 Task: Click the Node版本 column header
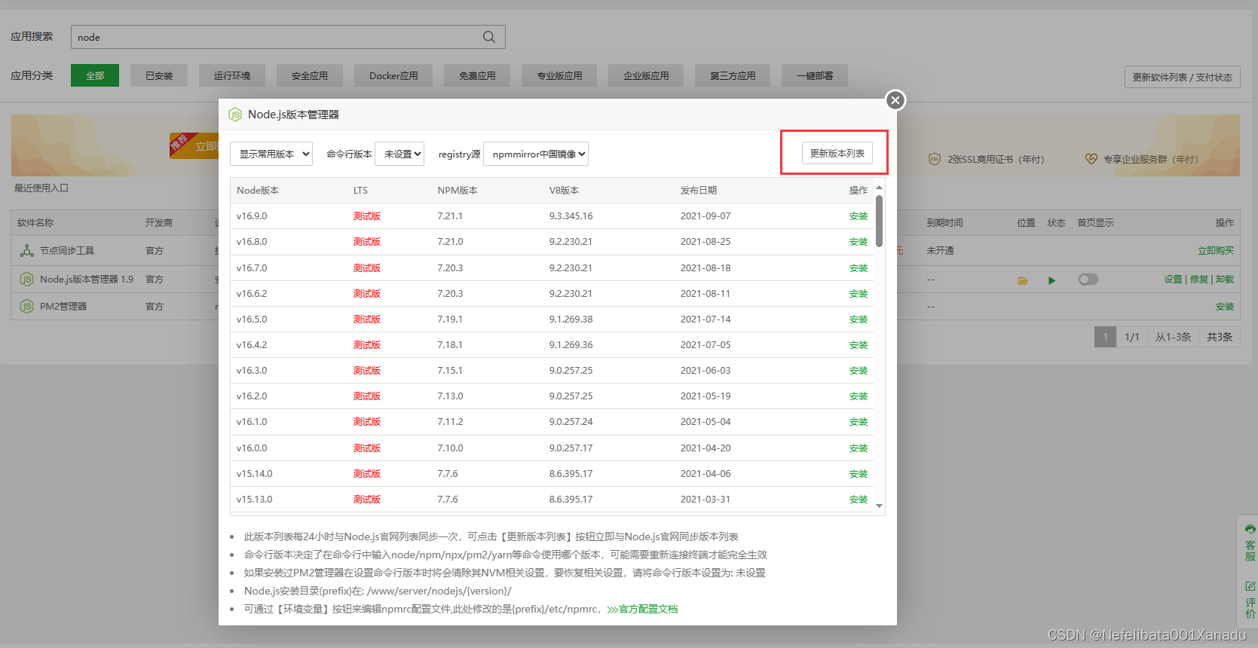(x=258, y=191)
